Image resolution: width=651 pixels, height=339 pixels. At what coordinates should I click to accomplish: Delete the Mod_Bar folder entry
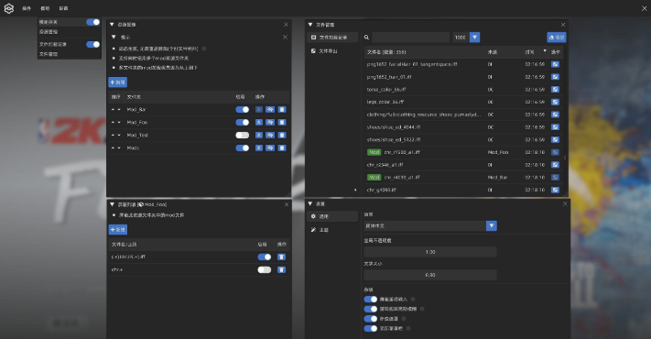pyautogui.click(x=282, y=110)
